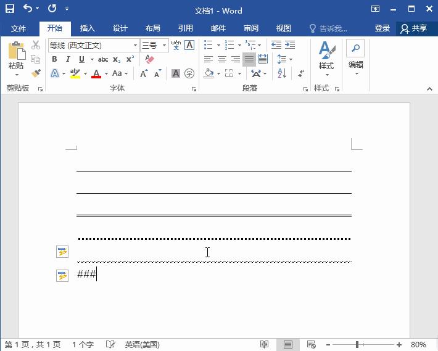
Task: Apply superscript formatting
Action: (130, 59)
